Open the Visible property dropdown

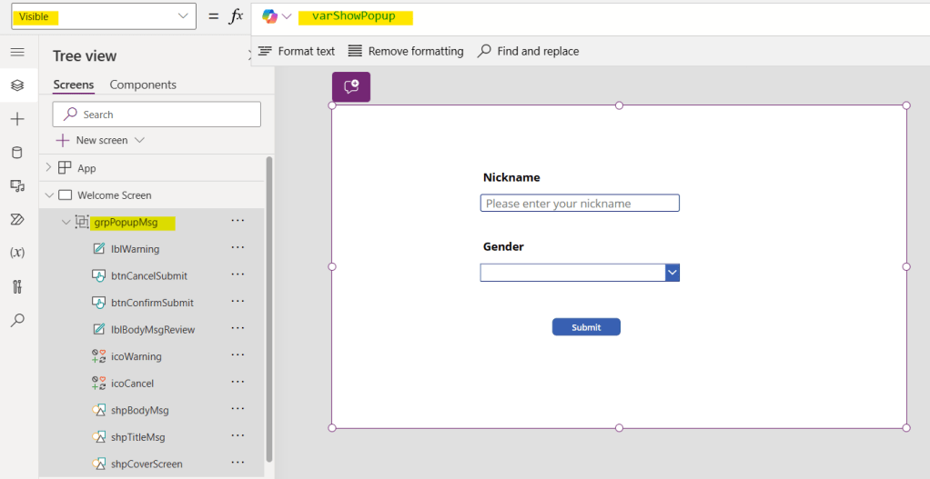point(103,16)
